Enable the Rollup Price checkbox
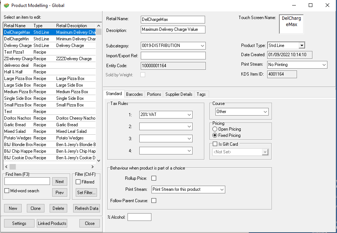Screen dimensions: 337x233 coord(154,178)
